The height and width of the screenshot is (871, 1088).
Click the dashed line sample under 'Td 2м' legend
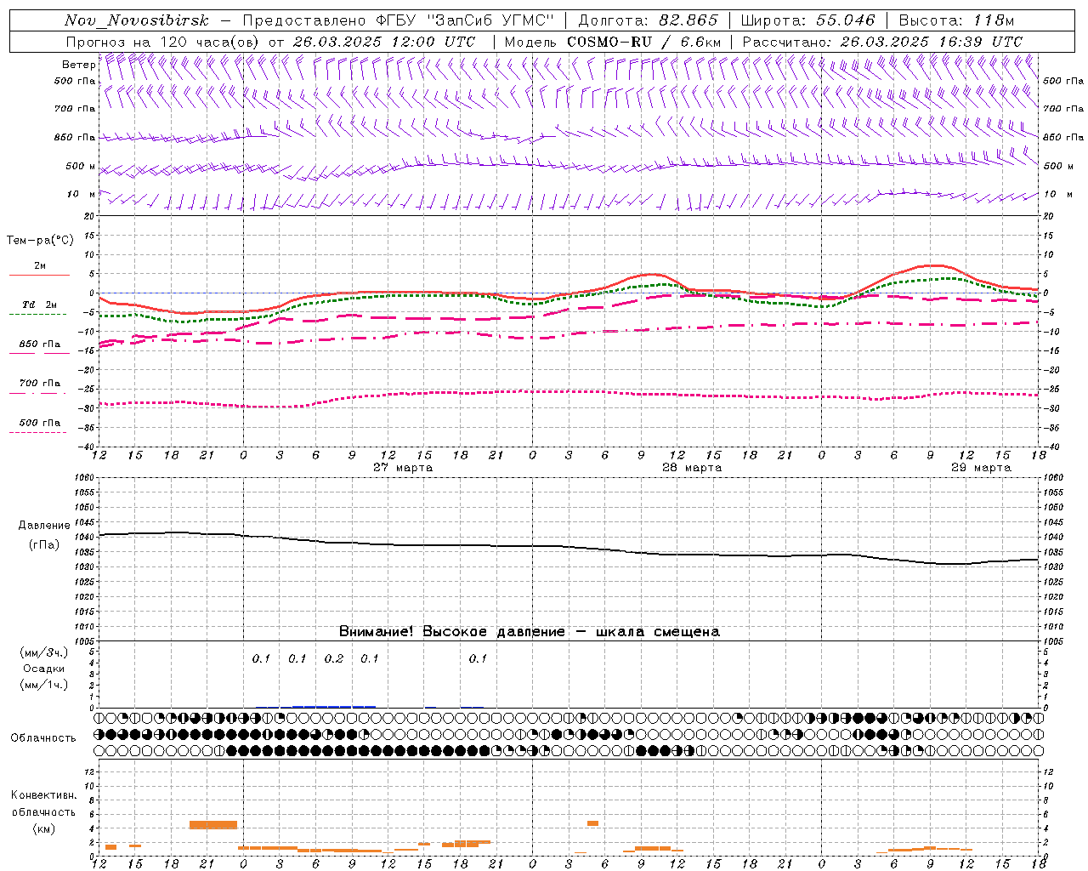coord(38,314)
